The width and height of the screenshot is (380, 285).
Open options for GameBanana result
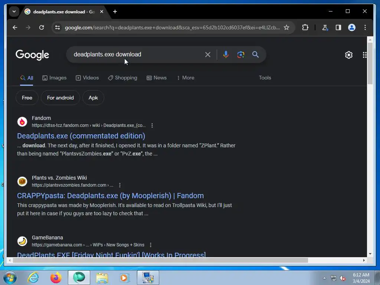[x=151, y=245]
